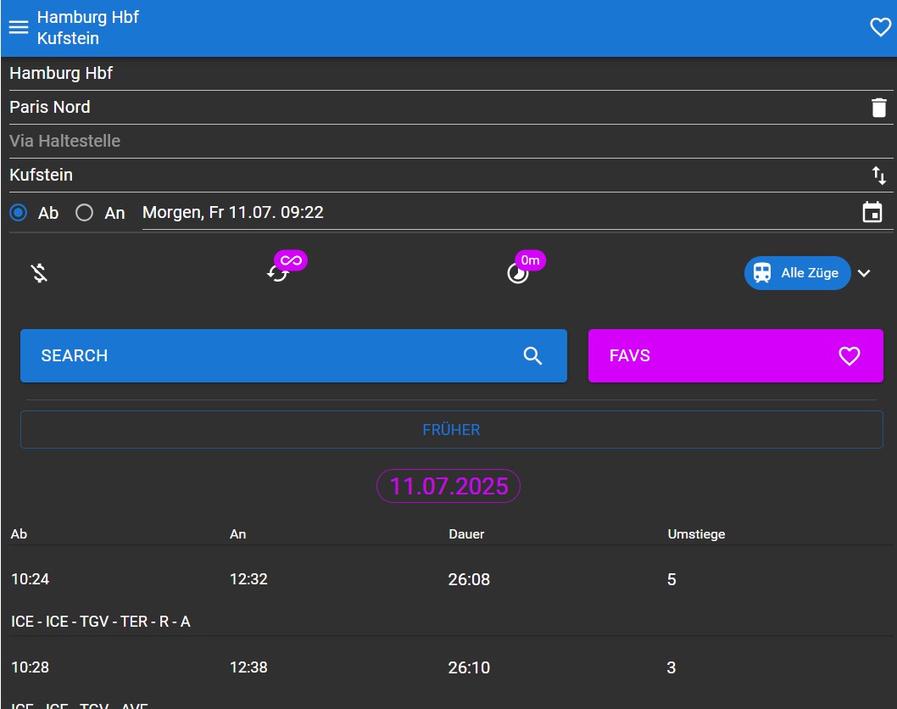Click the 26:10 duration value

(x=469, y=667)
